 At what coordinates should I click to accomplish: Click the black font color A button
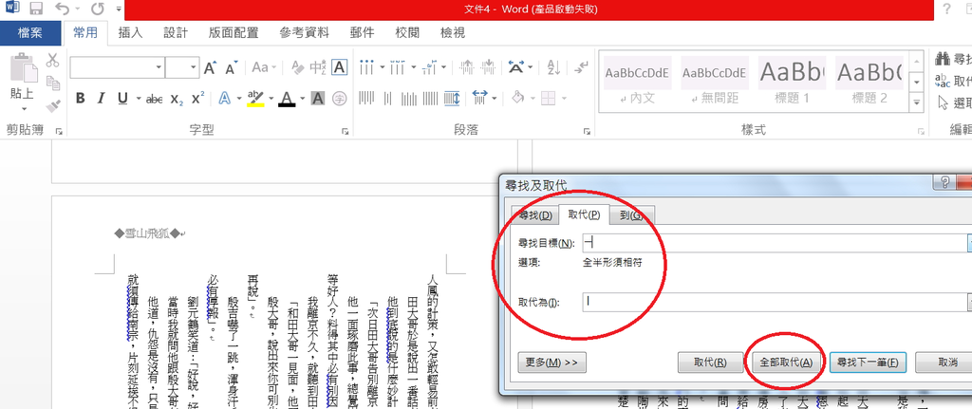(287, 98)
